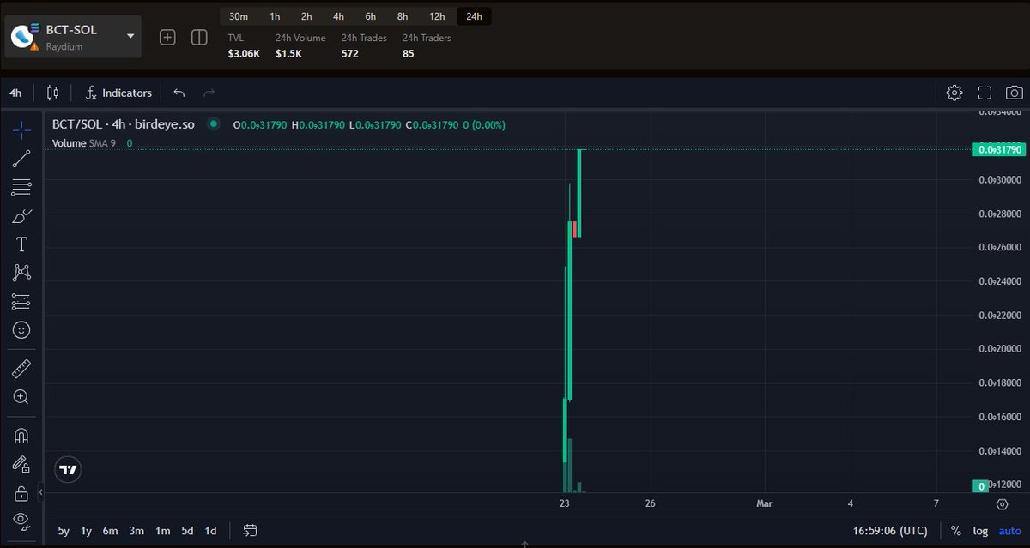Click the current price label 0.0₅31790

(999, 149)
